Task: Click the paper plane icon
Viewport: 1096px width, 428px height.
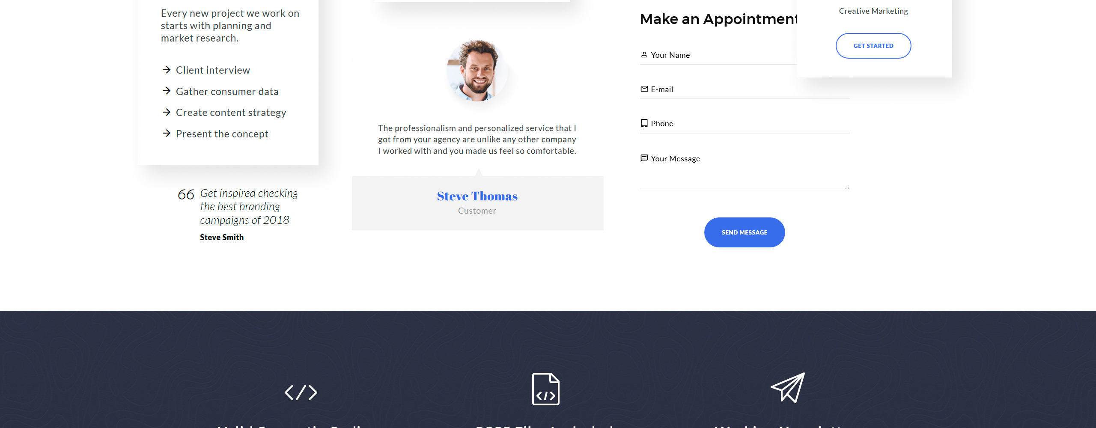Action: click(788, 388)
